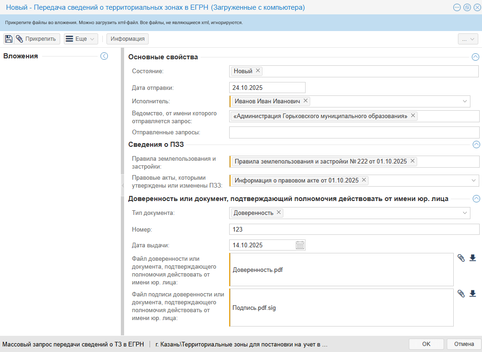Close the dialog with X icon
Image resolution: width=482 pixels, height=352 pixels.
click(x=477, y=7)
